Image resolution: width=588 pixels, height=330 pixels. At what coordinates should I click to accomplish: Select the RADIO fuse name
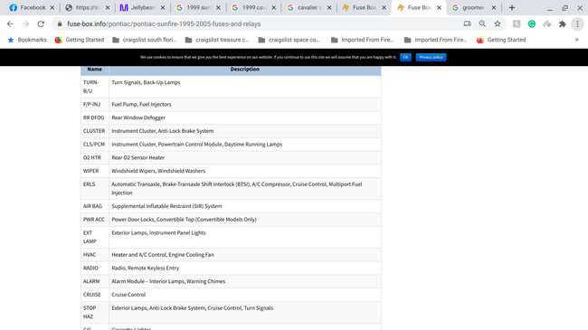point(90,269)
